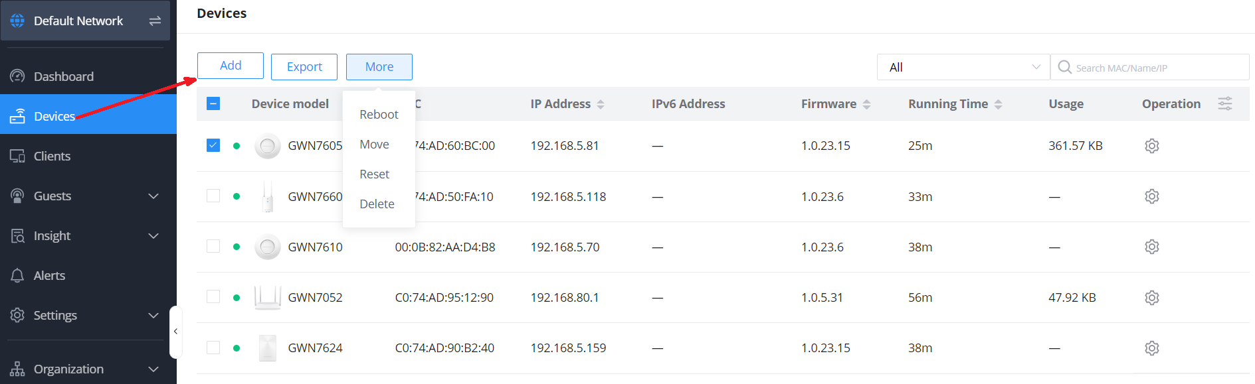Expand the Organization sidebar section
Screen dimensions: 1255x384
click(68, 369)
